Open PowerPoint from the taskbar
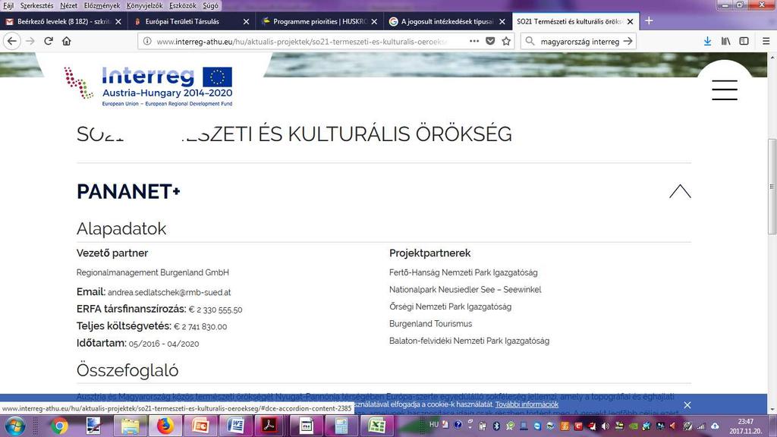 (200, 426)
